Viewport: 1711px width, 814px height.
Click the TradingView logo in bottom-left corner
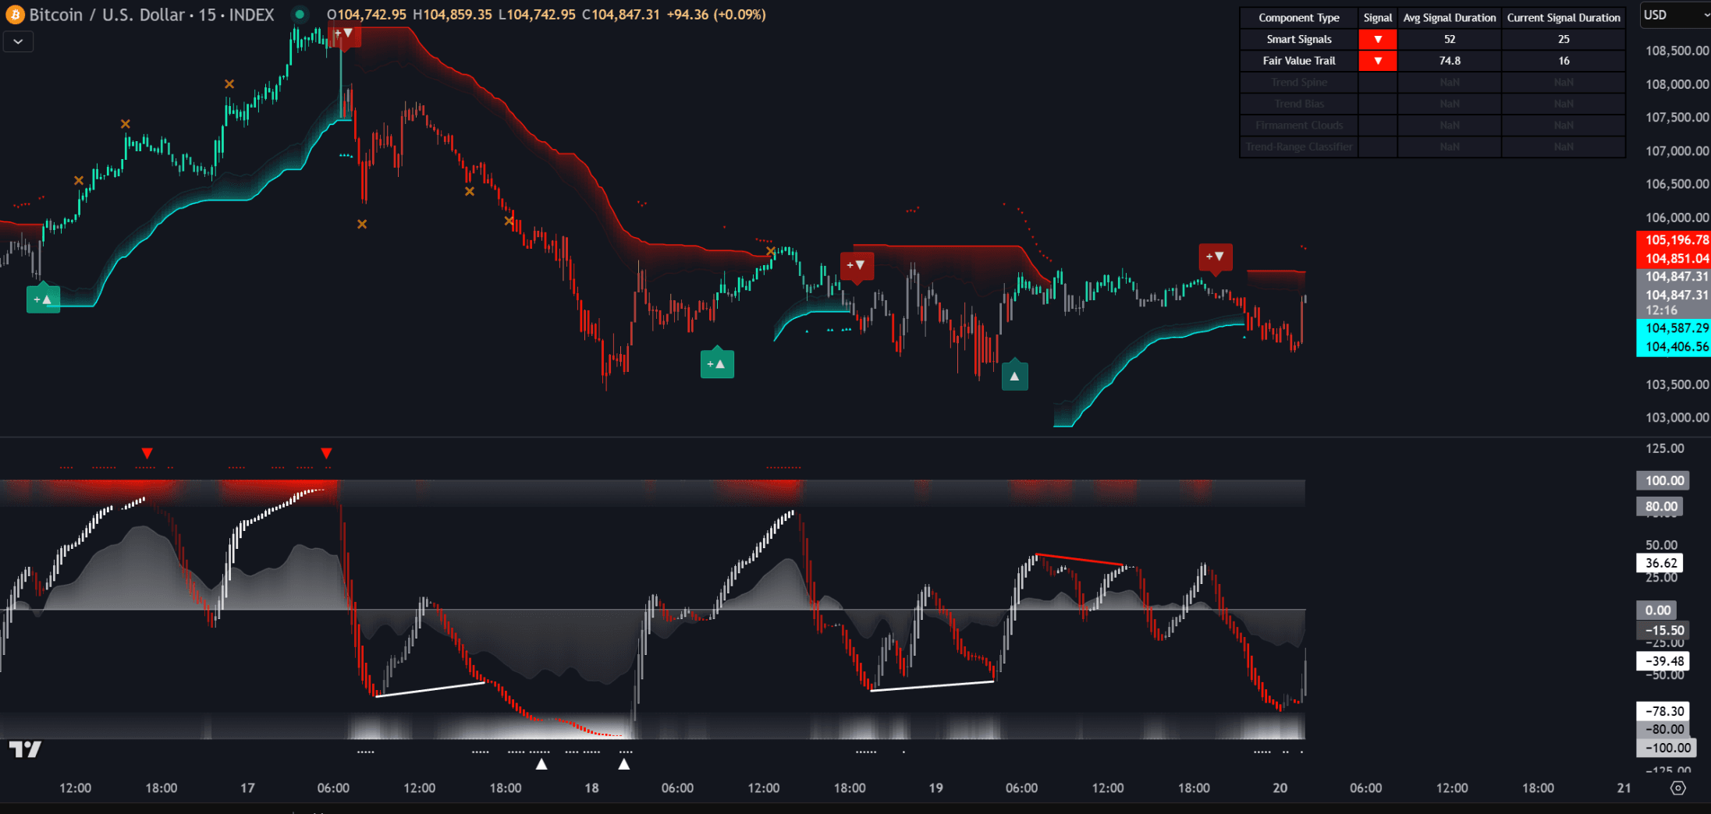pyautogui.click(x=25, y=749)
